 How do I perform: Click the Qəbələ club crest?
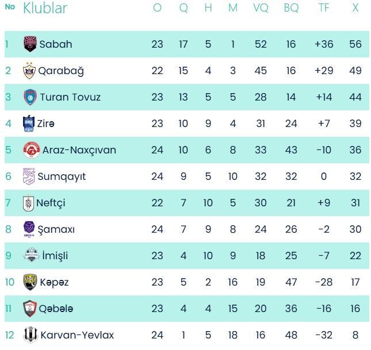coord(30,309)
